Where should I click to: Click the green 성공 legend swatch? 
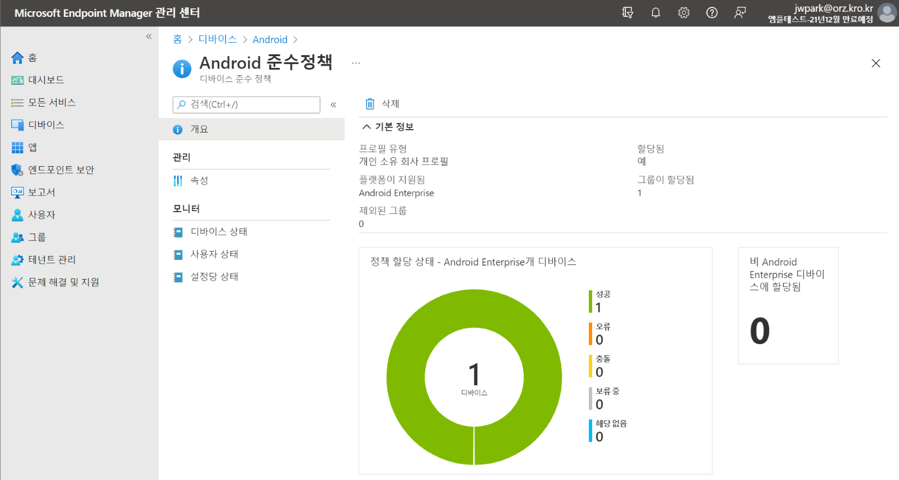point(591,301)
